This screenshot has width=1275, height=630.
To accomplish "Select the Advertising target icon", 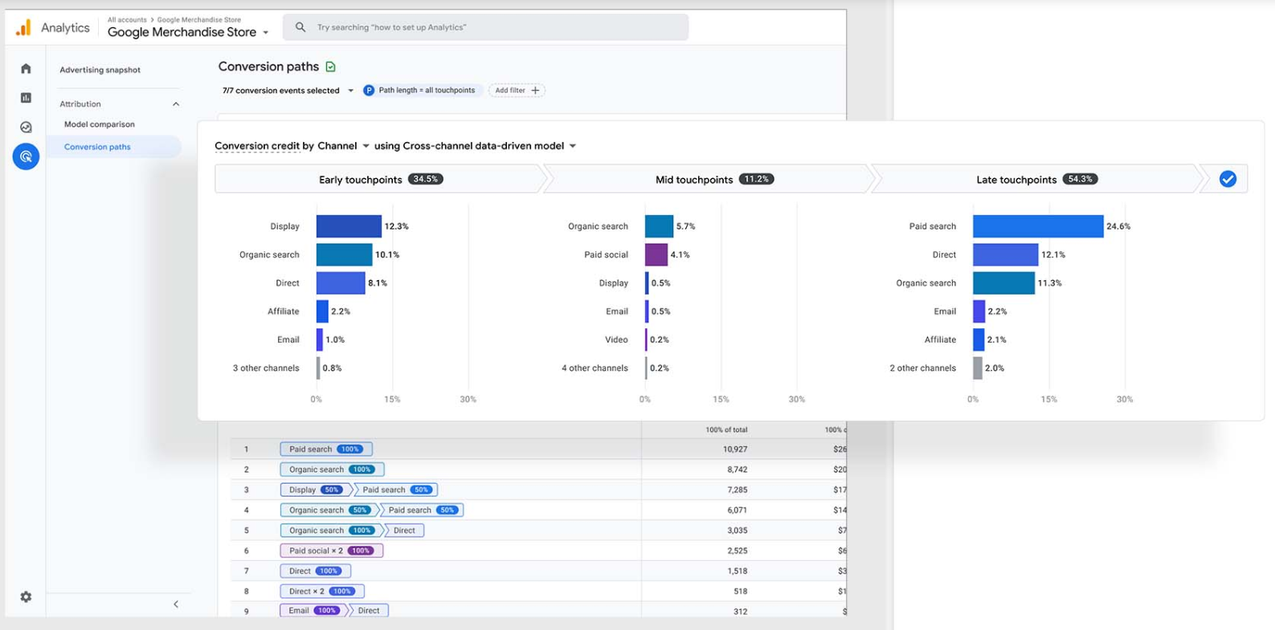I will click(26, 156).
